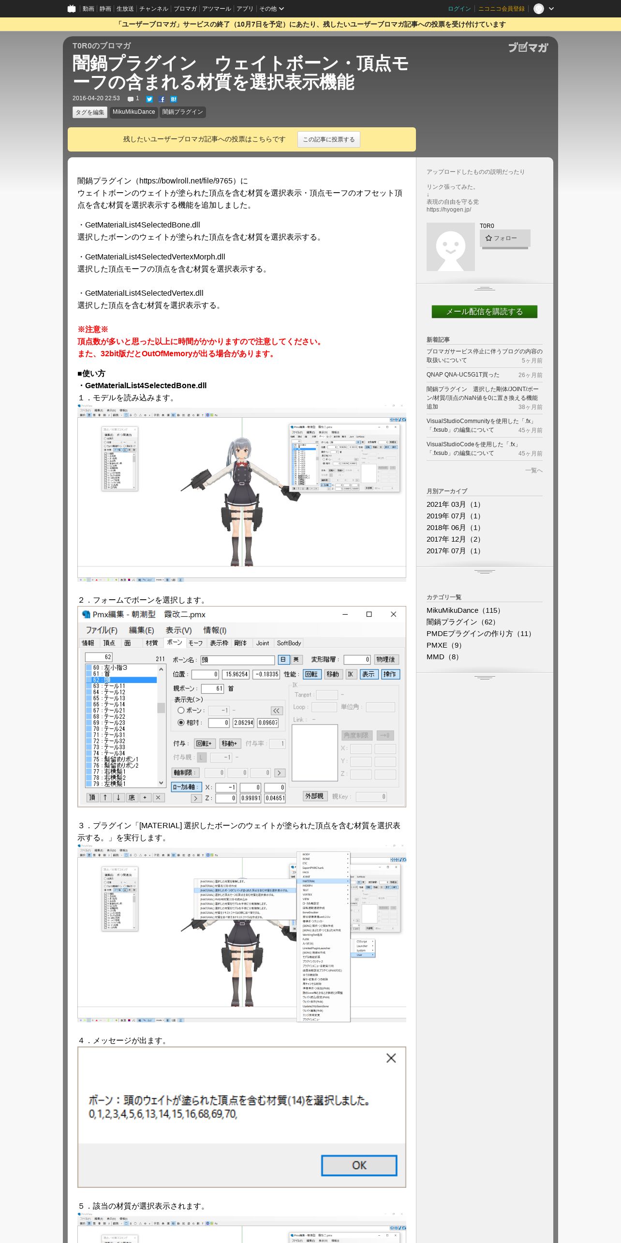621x1243 pixels.
Task: Open category PMXE (9)
Action: [445, 645]
